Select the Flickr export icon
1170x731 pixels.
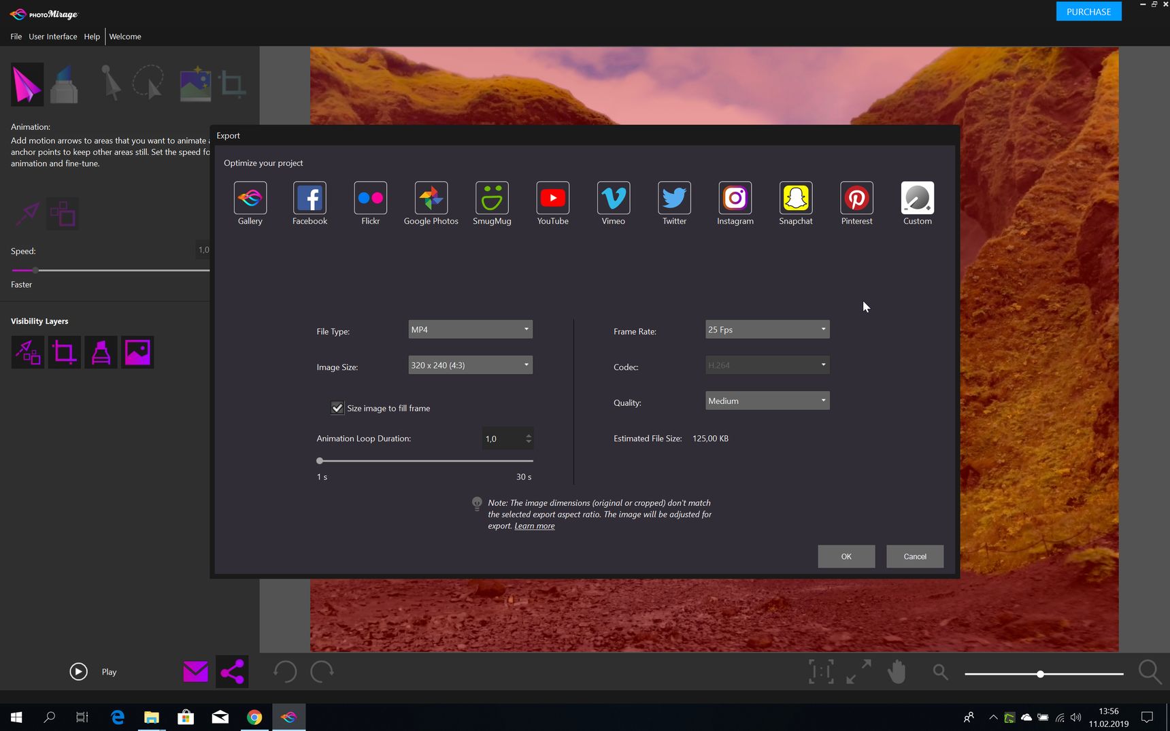coord(370,198)
